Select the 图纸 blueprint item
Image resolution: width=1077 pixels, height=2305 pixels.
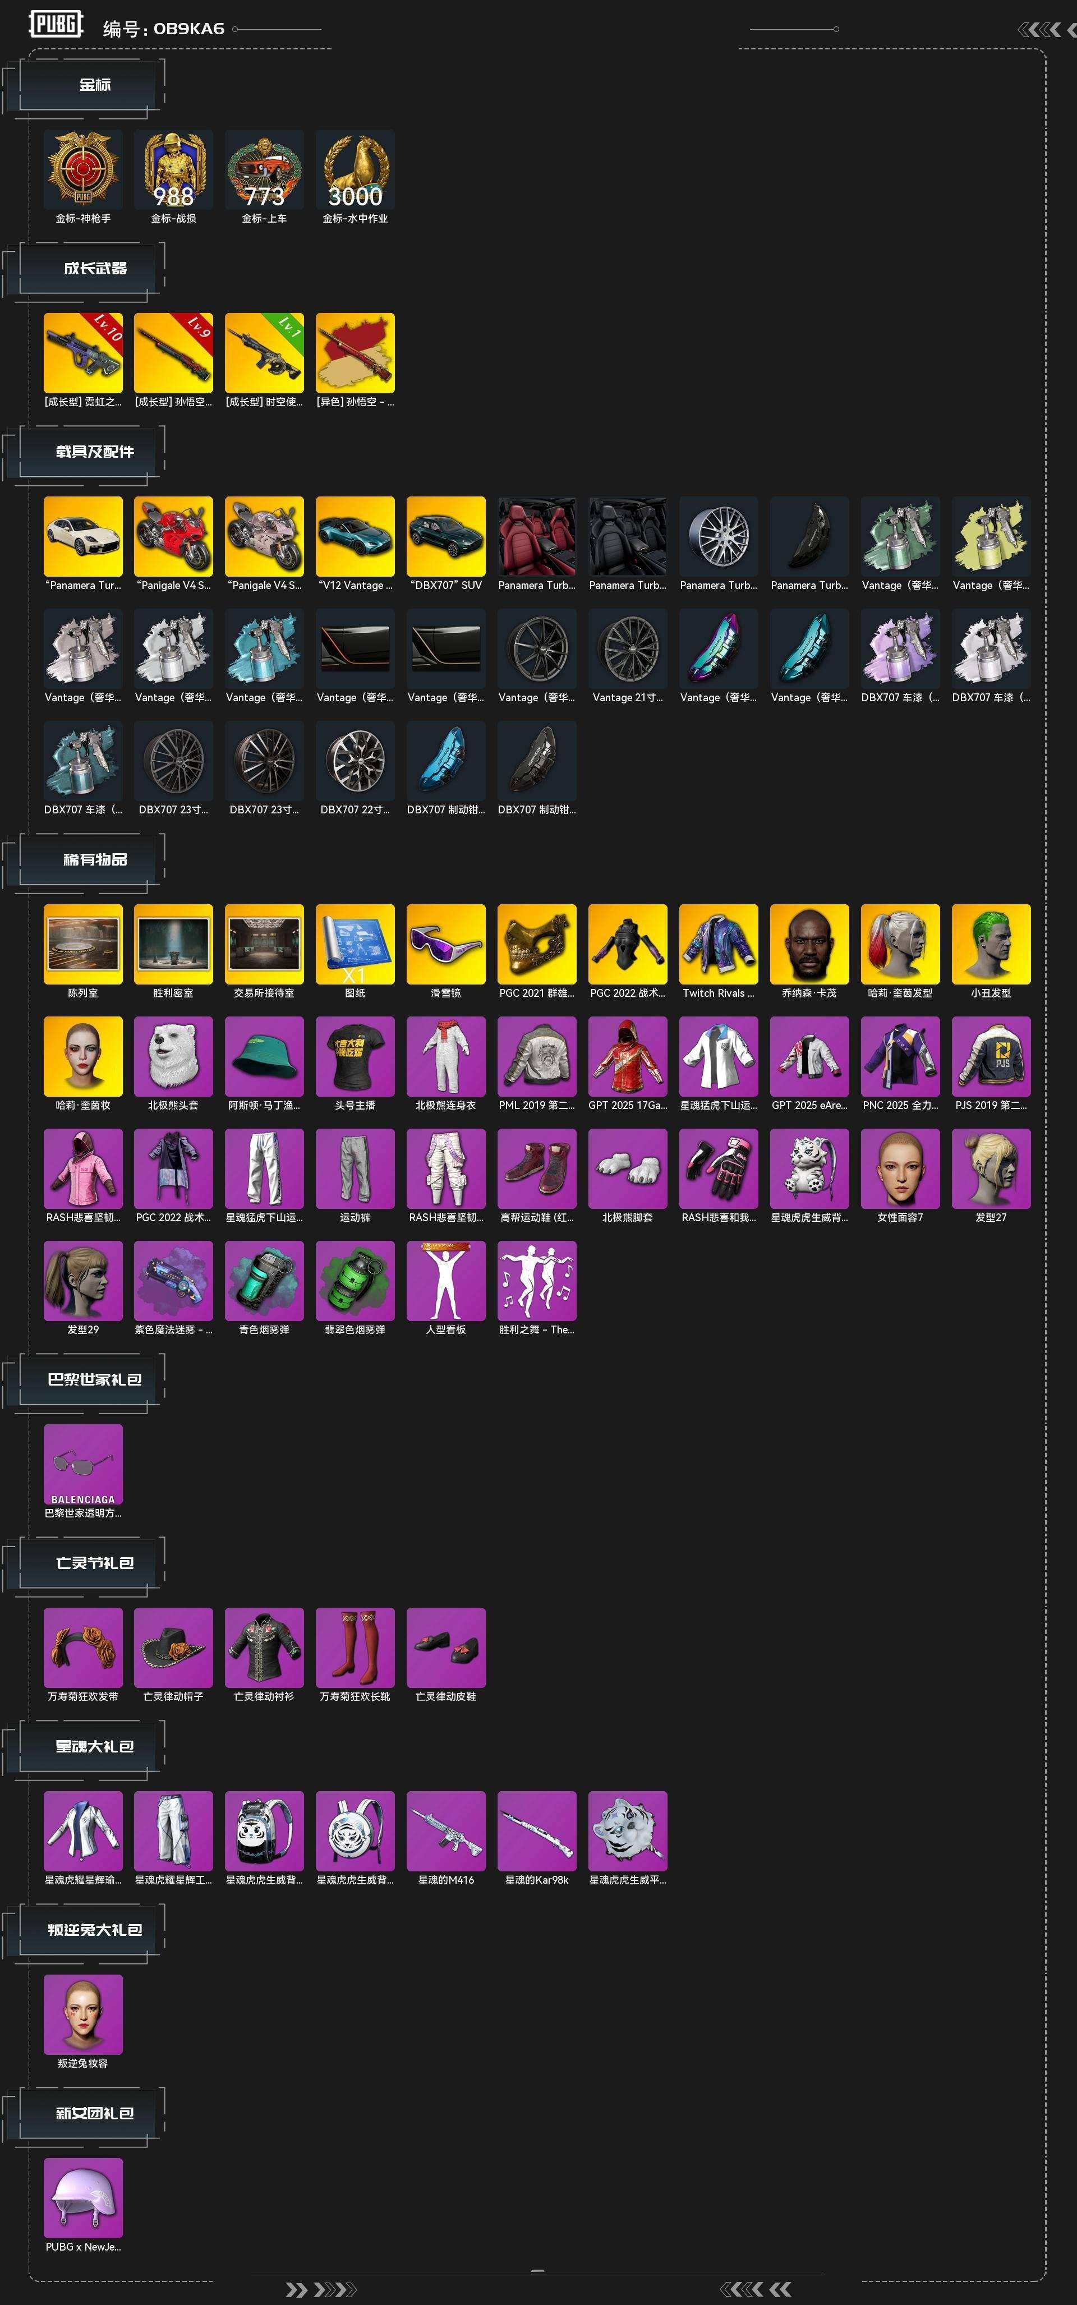[x=355, y=944]
